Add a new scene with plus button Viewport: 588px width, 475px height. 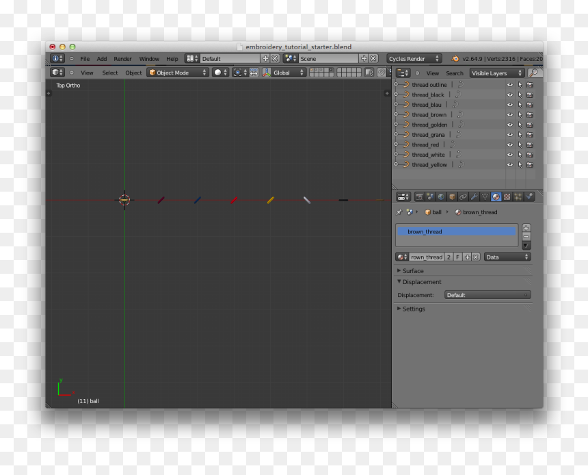pyautogui.click(x=364, y=59)
